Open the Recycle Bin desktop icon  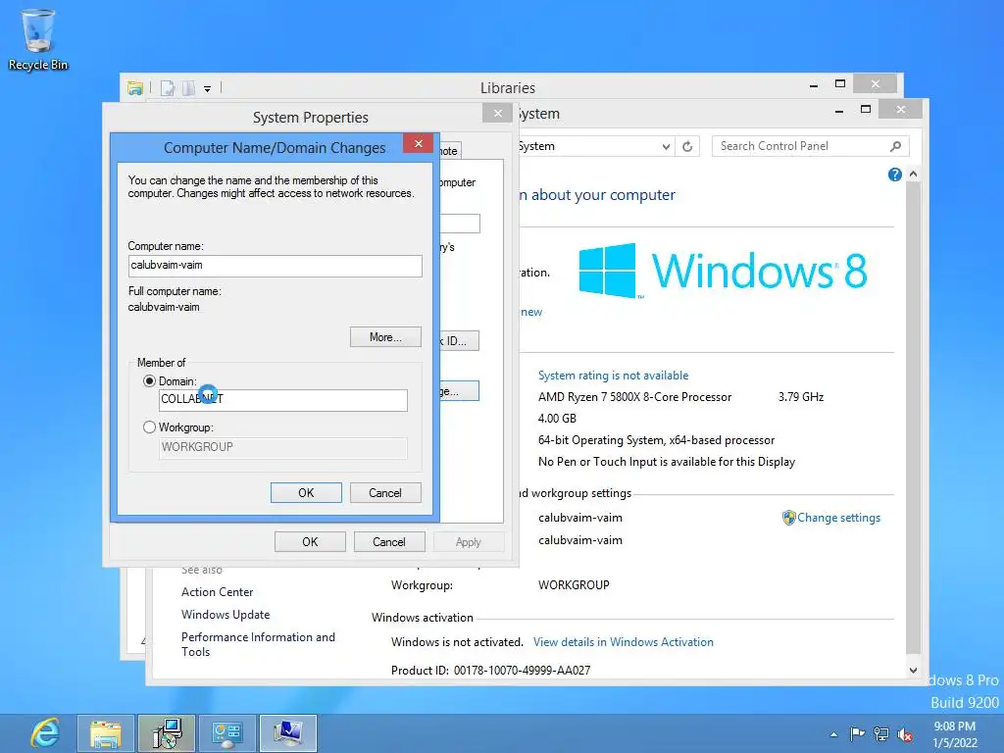(x=38, y=39)
